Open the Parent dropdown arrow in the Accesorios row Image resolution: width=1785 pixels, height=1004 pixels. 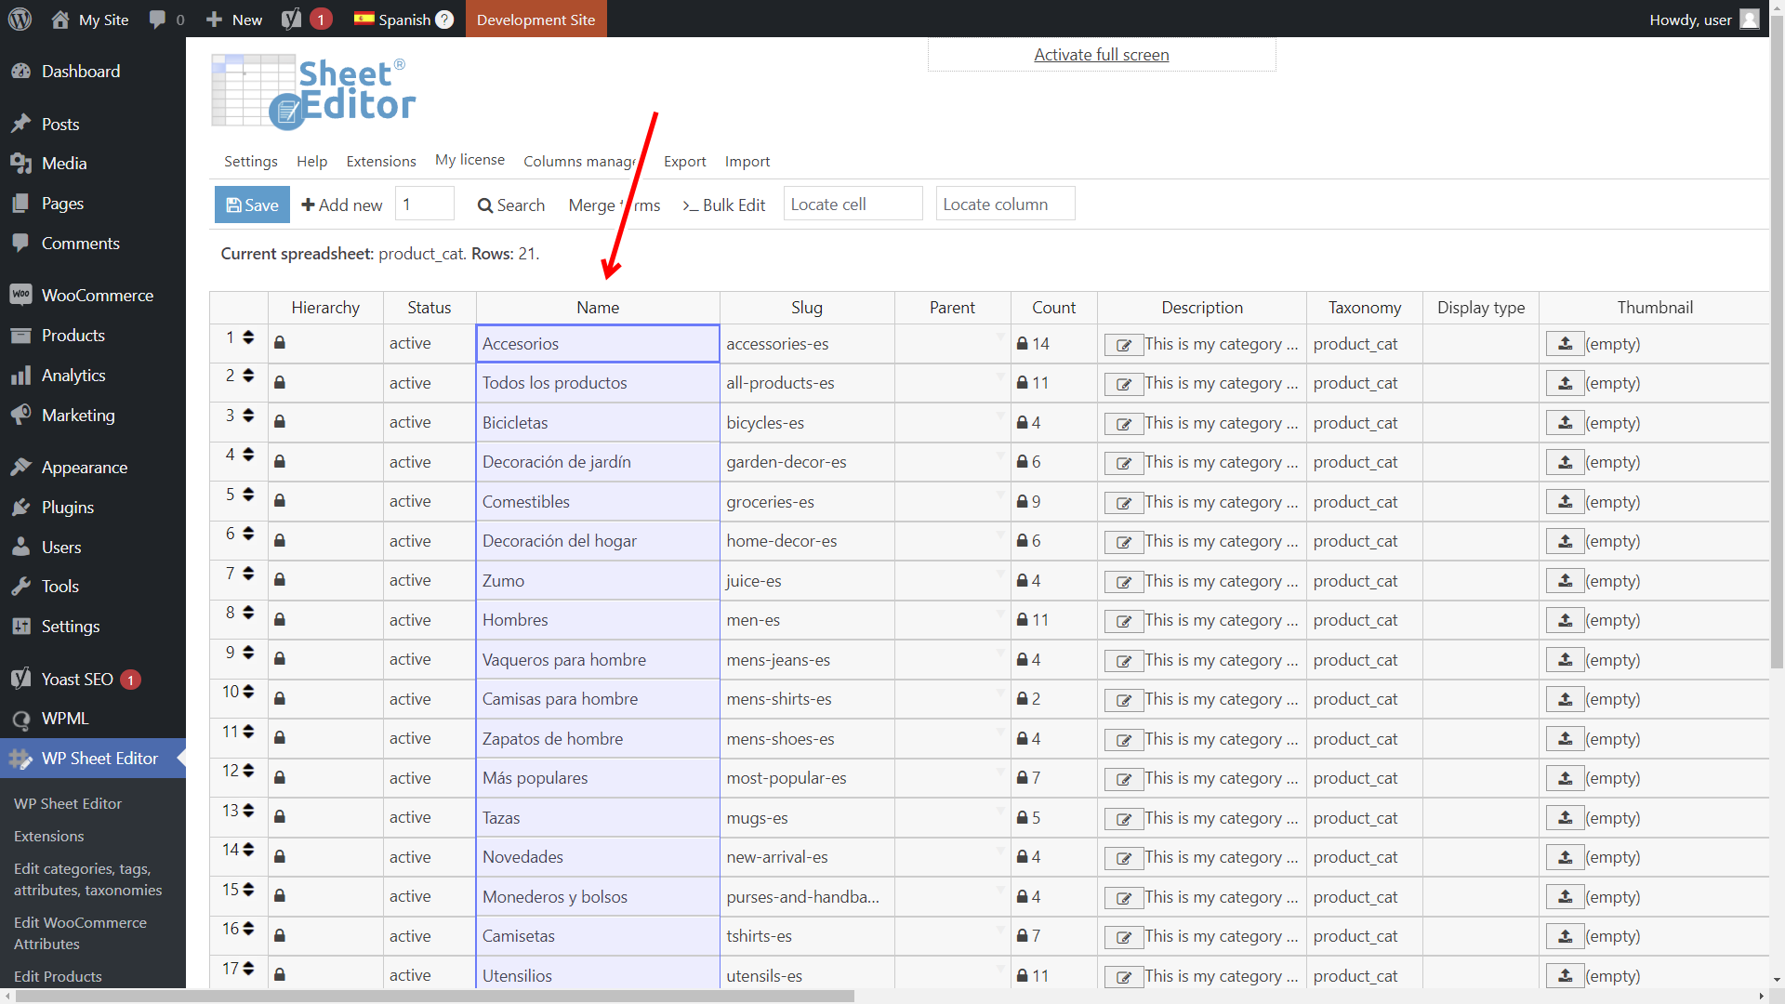(1000, 337)
